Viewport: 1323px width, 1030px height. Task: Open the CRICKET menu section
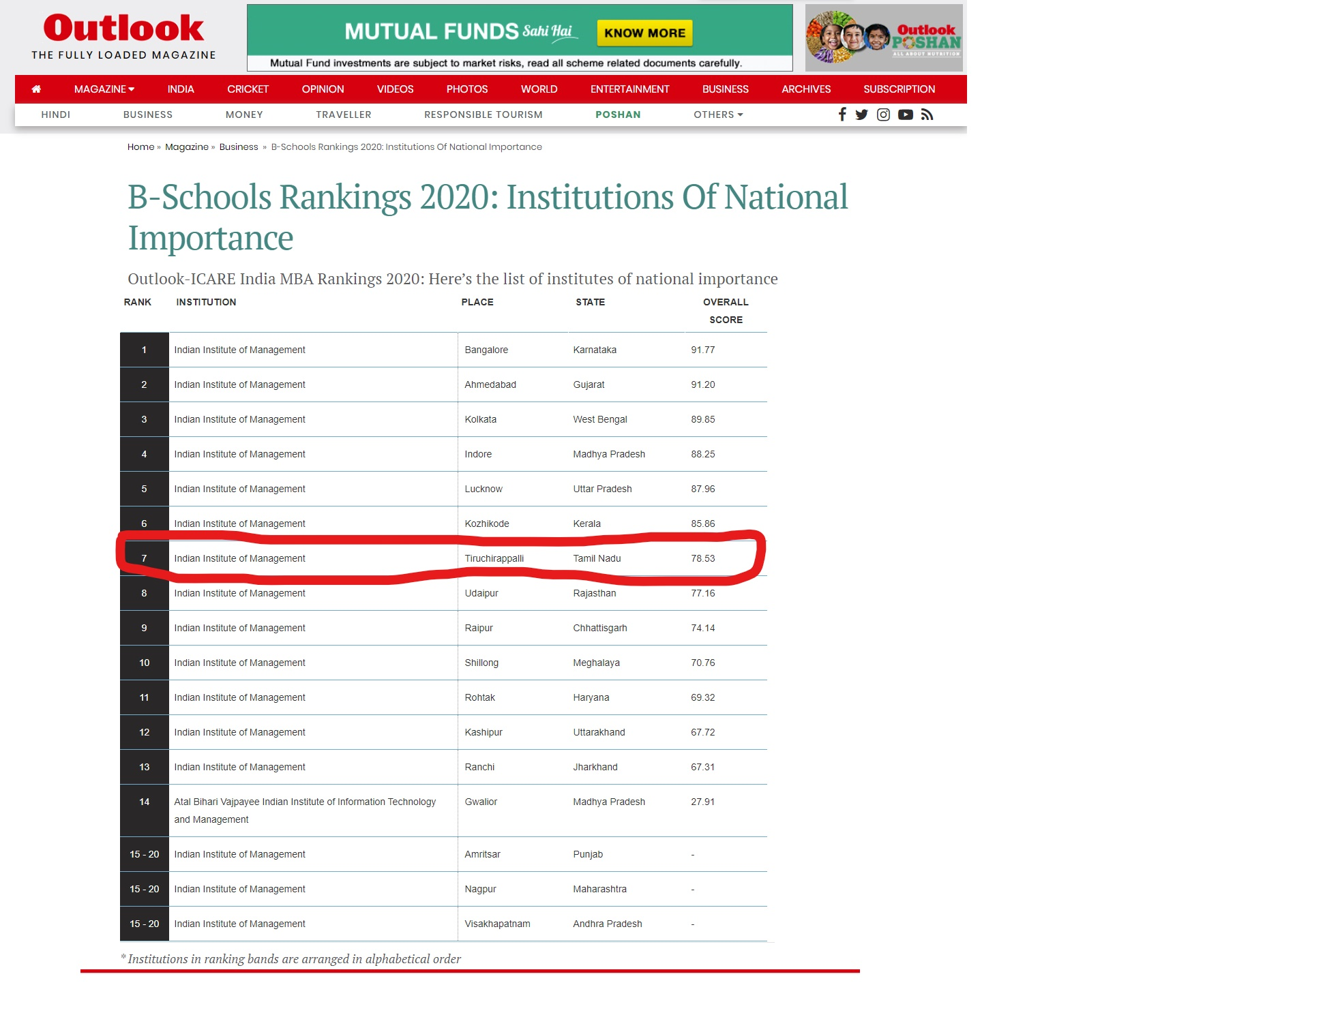click(x=248, y=89)
